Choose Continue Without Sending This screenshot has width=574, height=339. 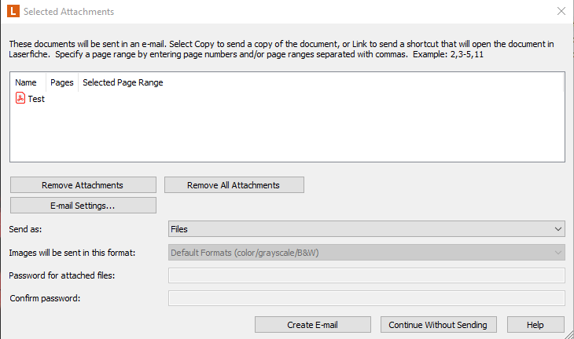pyautogui.click(x=439, y=324)
